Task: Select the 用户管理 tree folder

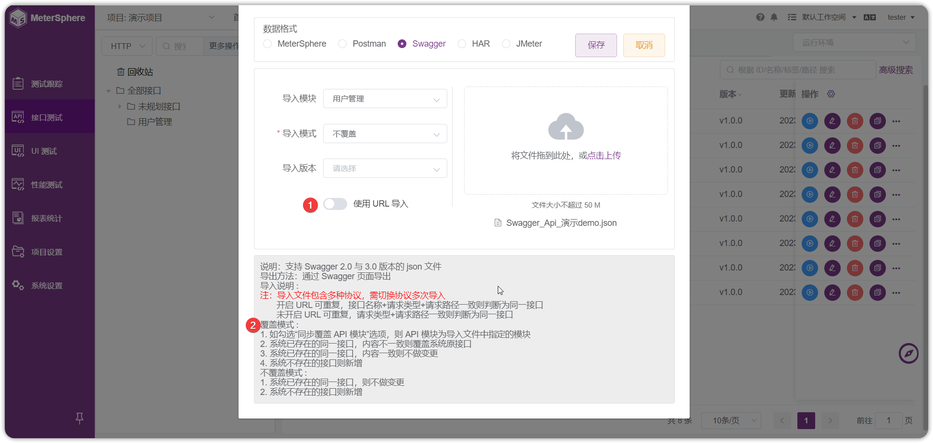Action: 150,122
